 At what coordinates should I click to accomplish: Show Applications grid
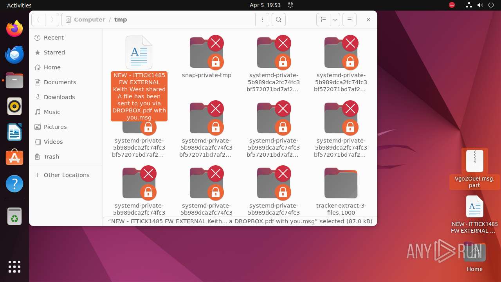14,267
